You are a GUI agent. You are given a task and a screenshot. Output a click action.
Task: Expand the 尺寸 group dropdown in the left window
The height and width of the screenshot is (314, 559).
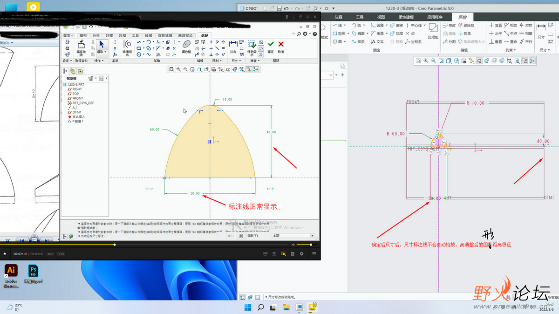point(236,61)
